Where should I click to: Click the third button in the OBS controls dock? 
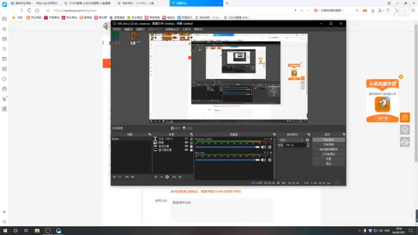point(329,149)
